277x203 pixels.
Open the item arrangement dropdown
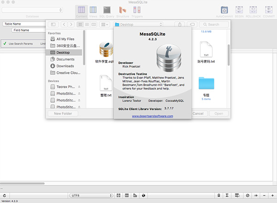[x=105, y=24]
